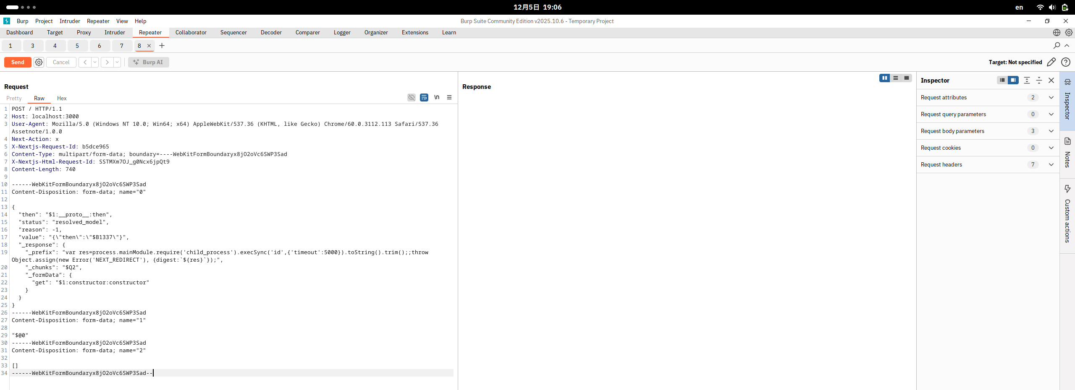The height and width of the screenshot is (390, 1075).
Task: Edit the target with the pencil icon
Action: click(1051, 62)
